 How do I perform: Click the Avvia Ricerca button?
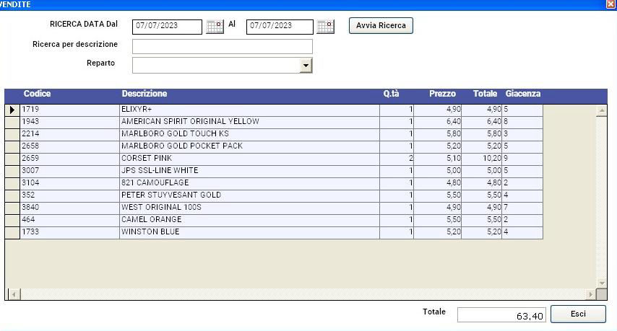point(381,26)
